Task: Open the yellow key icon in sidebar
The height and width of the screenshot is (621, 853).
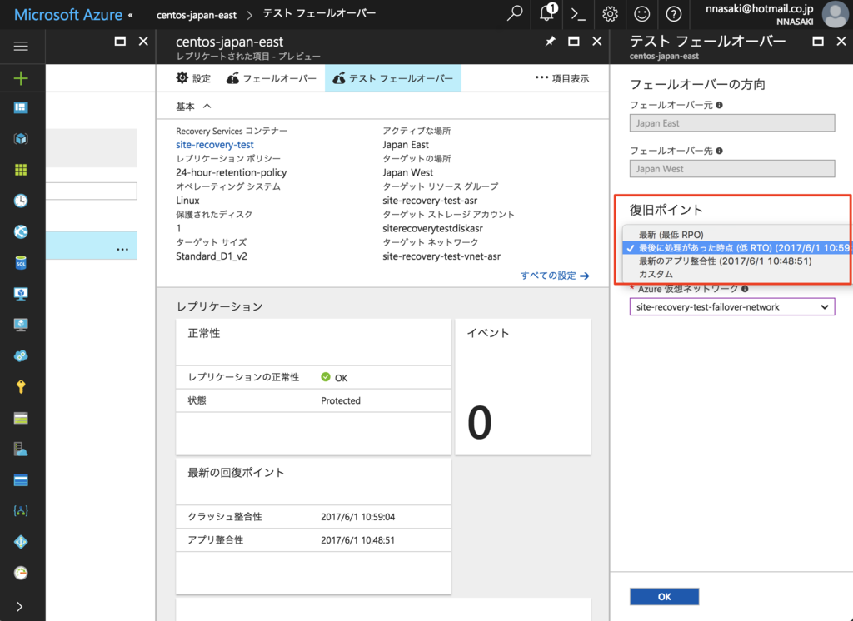Action: (21, 386)
